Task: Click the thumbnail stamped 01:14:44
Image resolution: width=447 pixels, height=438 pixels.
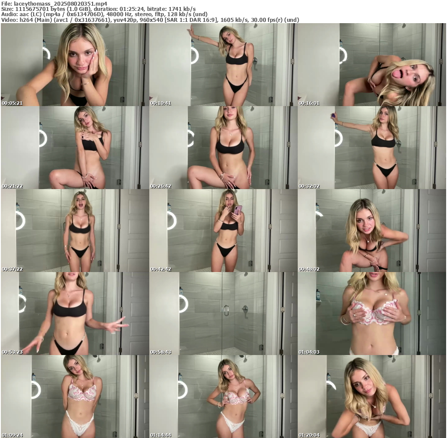Action: (223, 397)
